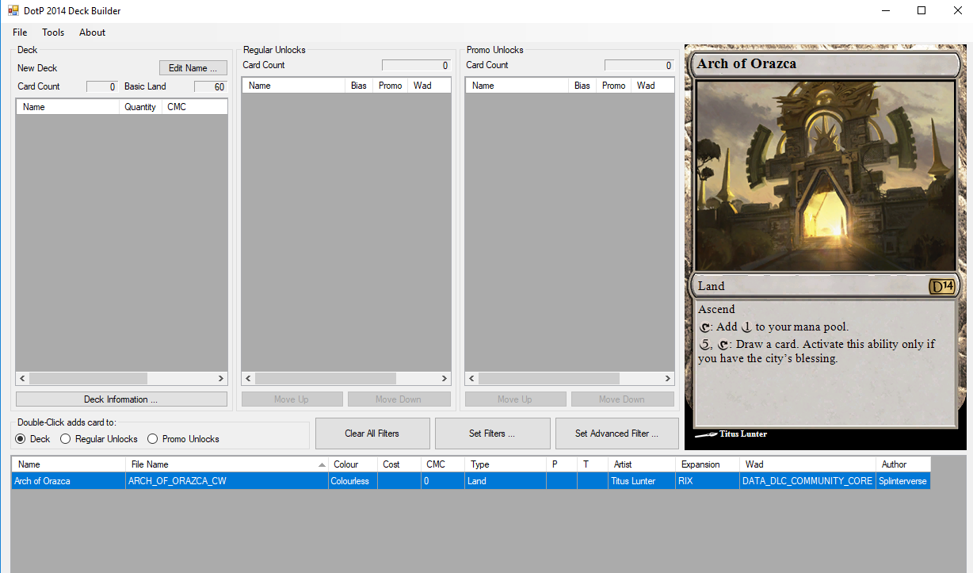Sort card table by Colour header
The height and width of the screenshot is (573, 973).
pyautogui.click(x=353, y=464)
